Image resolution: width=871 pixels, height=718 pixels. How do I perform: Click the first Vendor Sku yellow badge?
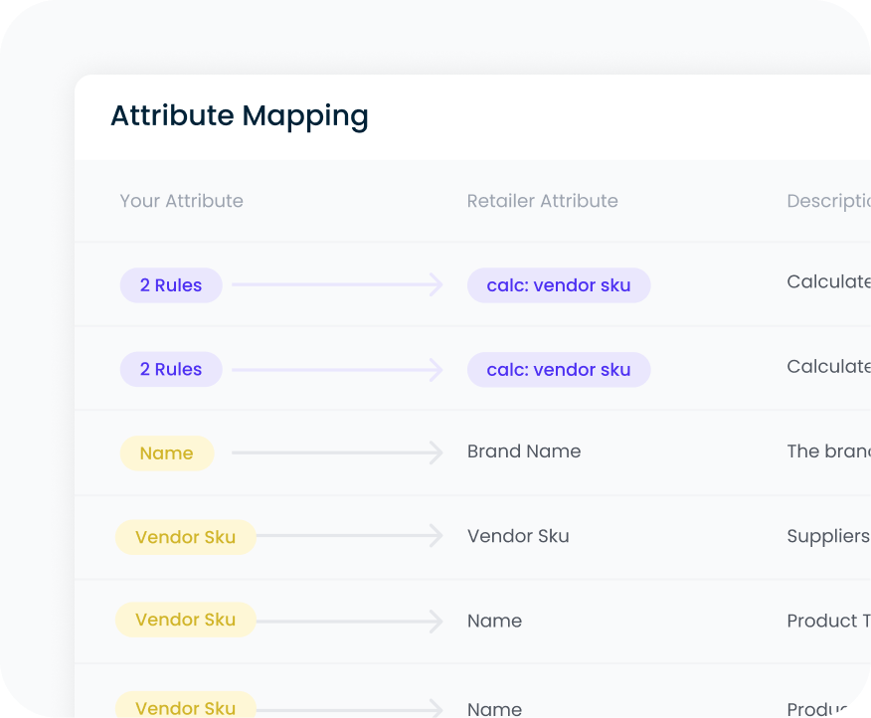point(185,536)
